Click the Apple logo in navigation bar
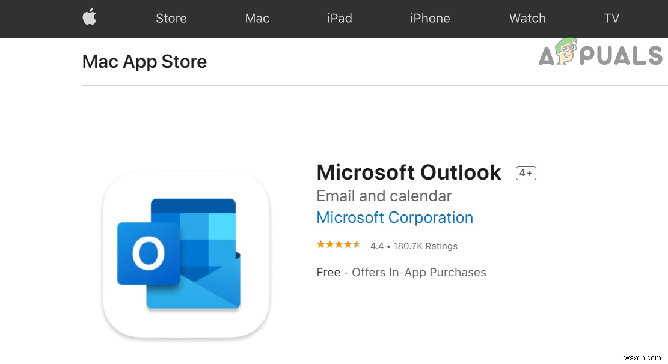 tap(89, 18)
